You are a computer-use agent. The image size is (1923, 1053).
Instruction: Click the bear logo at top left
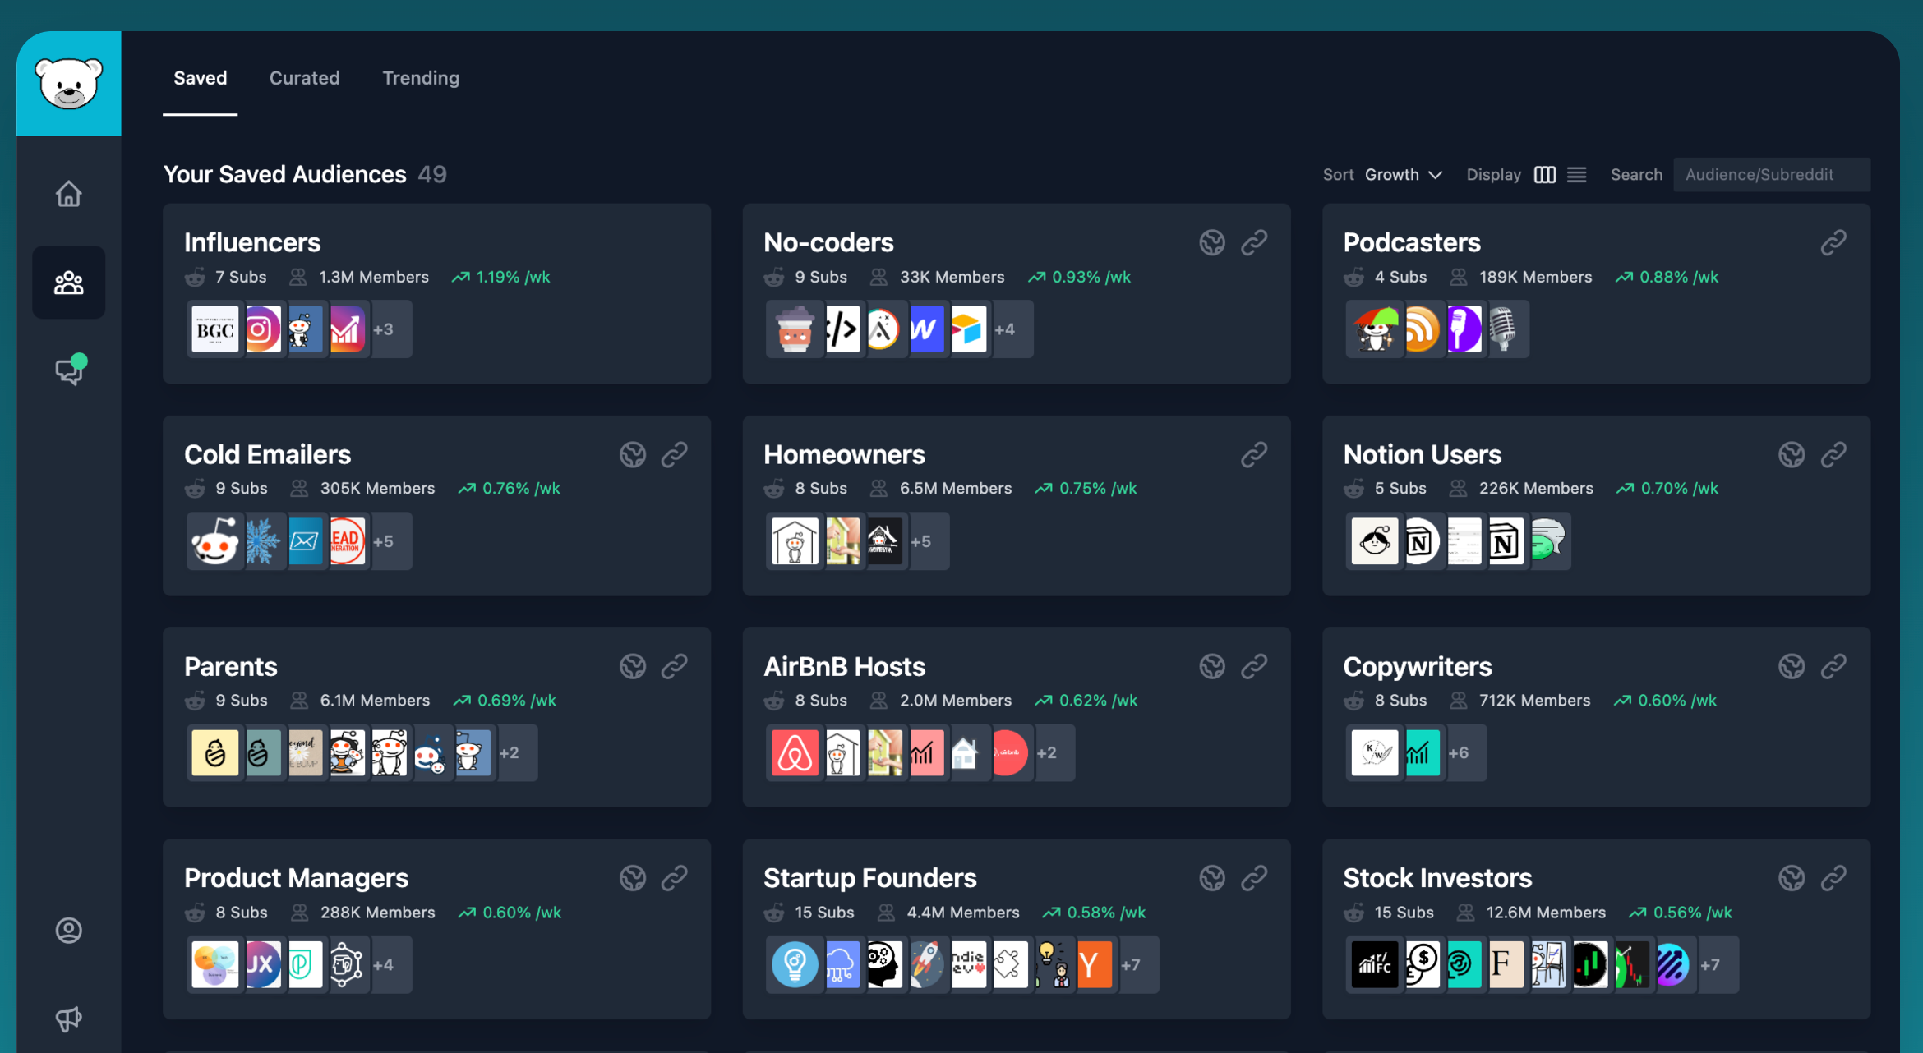pos(69,84)
